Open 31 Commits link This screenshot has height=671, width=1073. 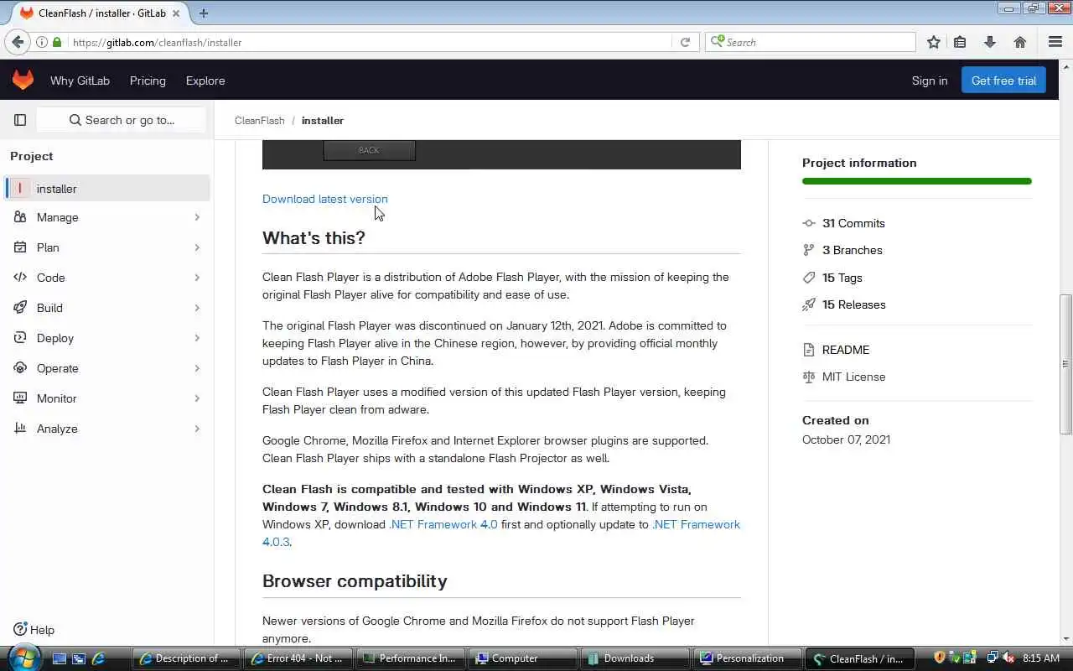coord(853,223)
